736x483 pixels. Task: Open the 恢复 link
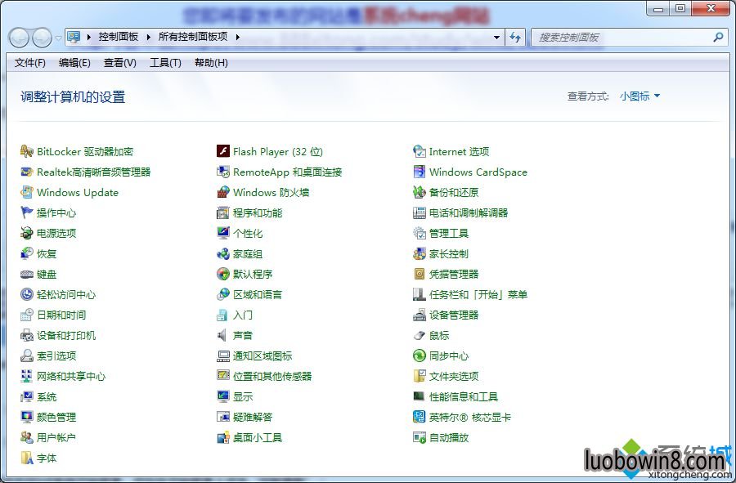(x=47, y=253)
